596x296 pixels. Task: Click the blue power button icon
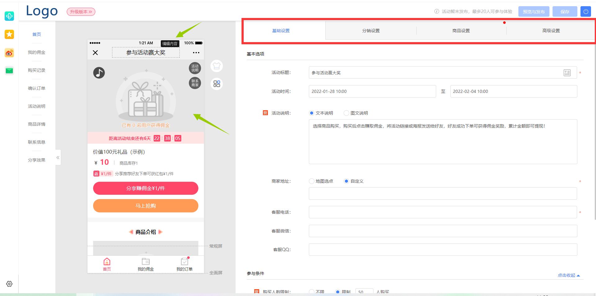585,11
